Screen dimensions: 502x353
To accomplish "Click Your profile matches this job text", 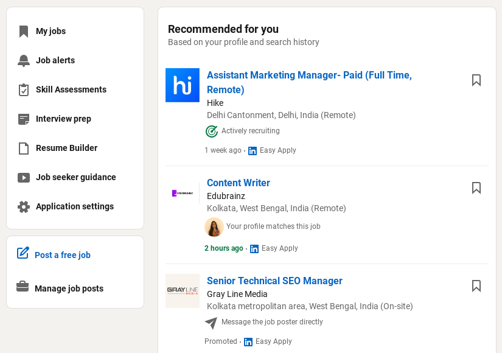I will click(x=273, y=226).
